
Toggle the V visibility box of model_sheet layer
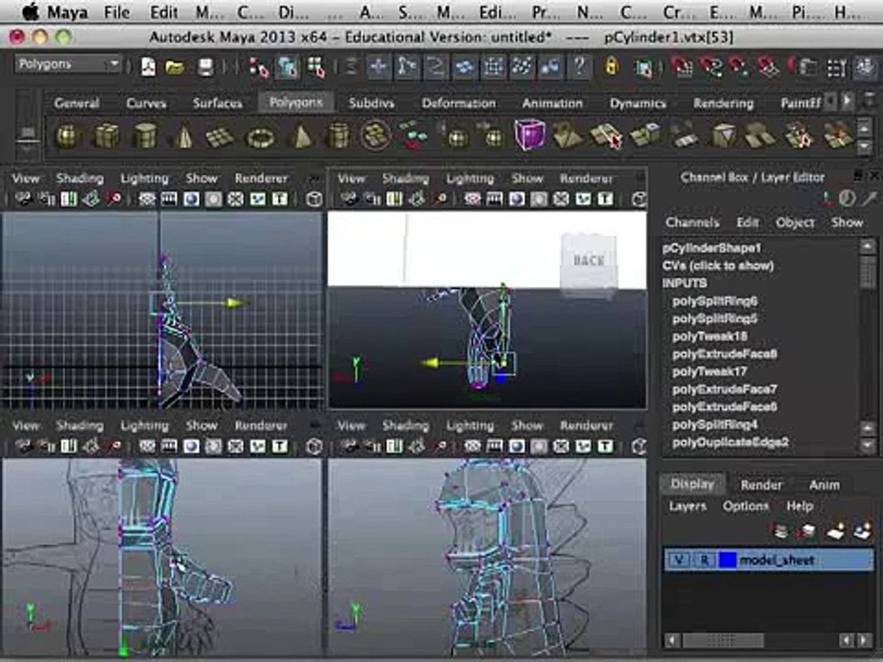pyautogui.click(x=679, y=560)
